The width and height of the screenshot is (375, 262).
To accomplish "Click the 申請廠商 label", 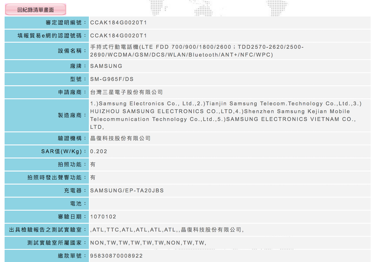I will pyautogui.click(x=72, y=92).
